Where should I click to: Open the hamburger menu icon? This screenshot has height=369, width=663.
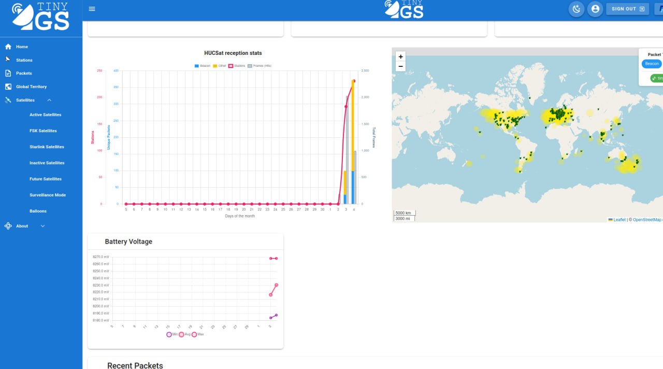click(x=92, y=9)
